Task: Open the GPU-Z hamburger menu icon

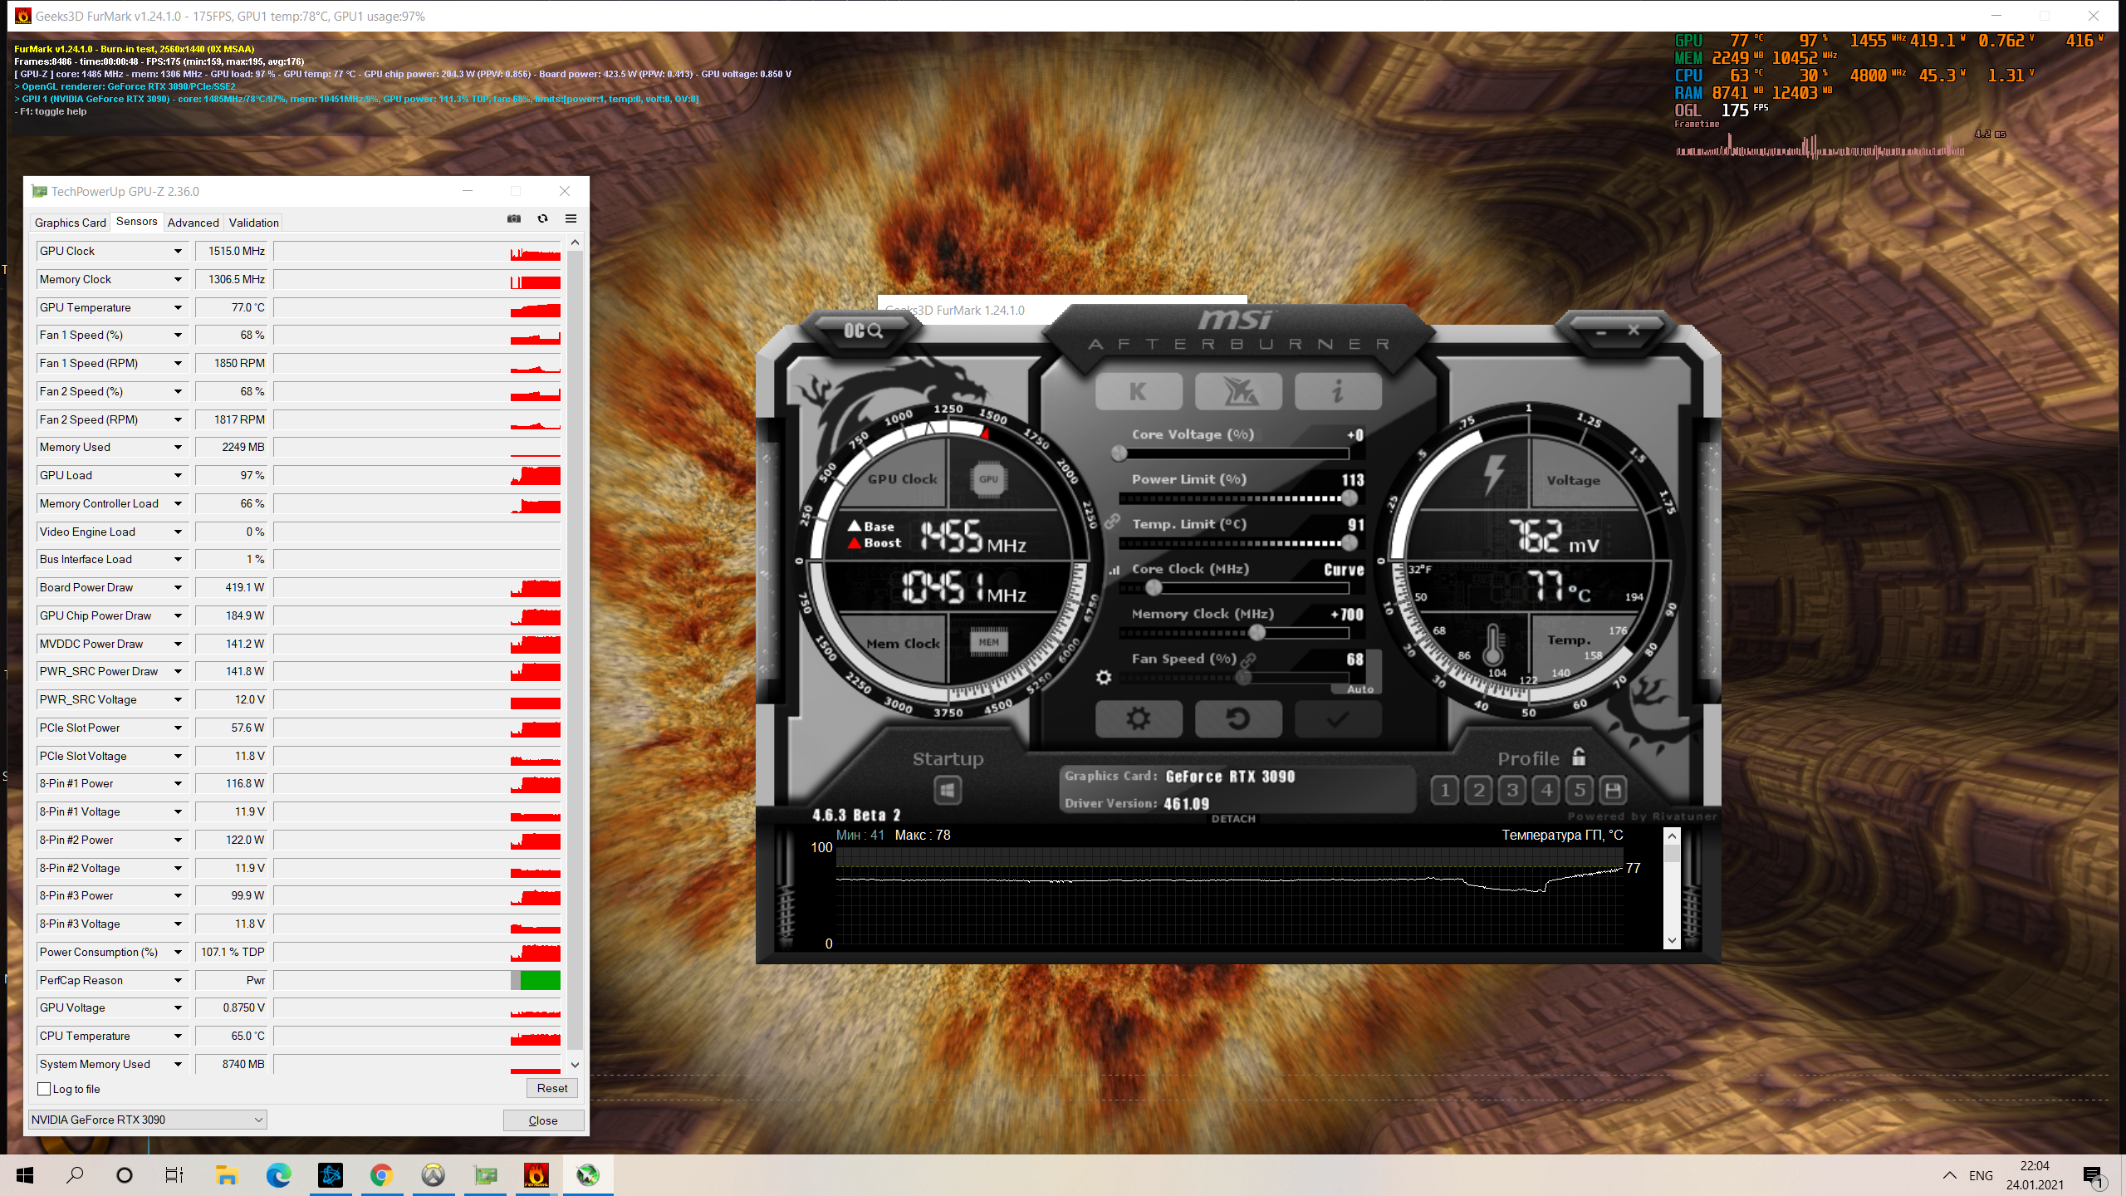Action: [x=571, y=218]
